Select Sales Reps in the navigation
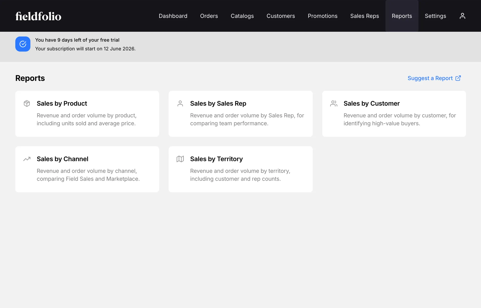 tap(364, 16)
